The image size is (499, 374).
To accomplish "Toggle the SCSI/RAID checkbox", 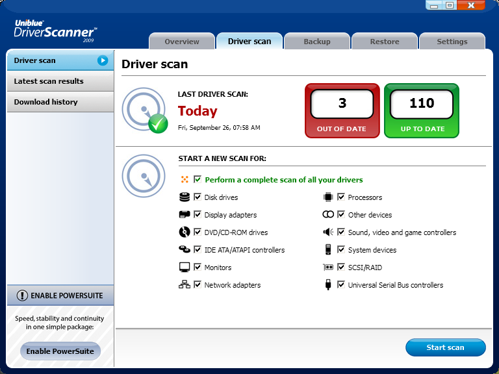I will 341,267.
